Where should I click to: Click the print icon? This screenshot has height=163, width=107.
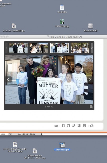point(92,126)
